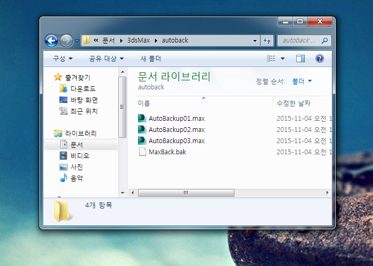Minimize the Explorer window
Screen dimensions: 373x266
[x=286, y=22]
